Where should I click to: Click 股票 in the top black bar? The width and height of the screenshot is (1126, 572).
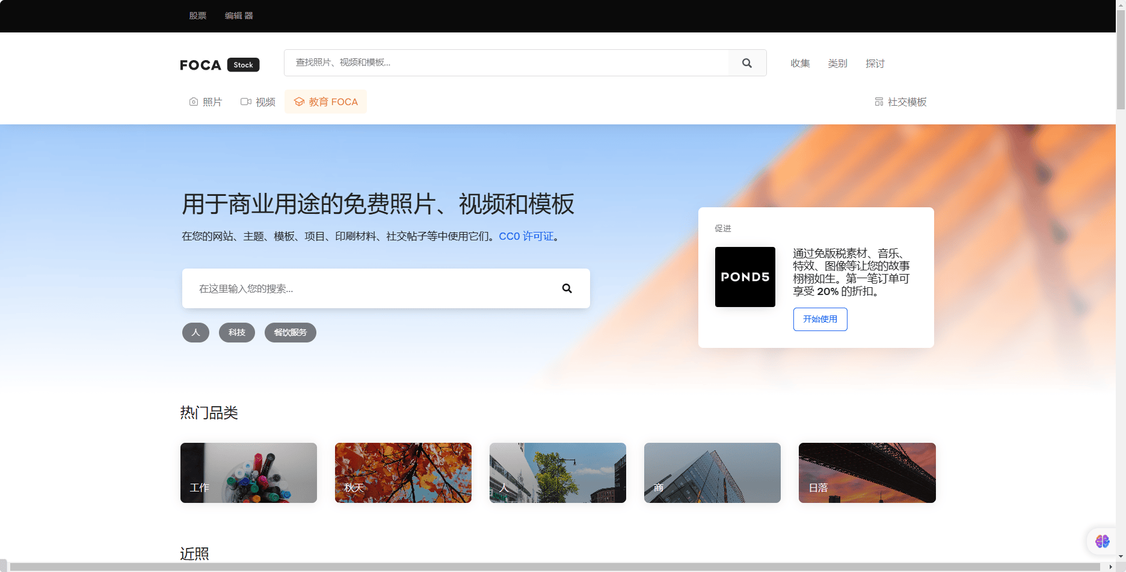click(198, 16)
